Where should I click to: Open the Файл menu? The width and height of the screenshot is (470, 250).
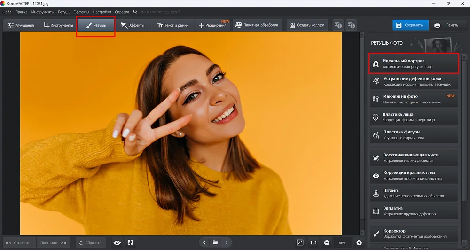7,12
